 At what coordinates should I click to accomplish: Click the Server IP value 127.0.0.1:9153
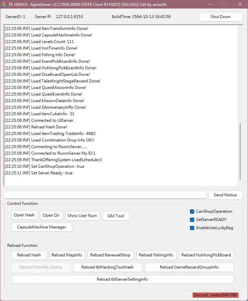pos(70,17)
